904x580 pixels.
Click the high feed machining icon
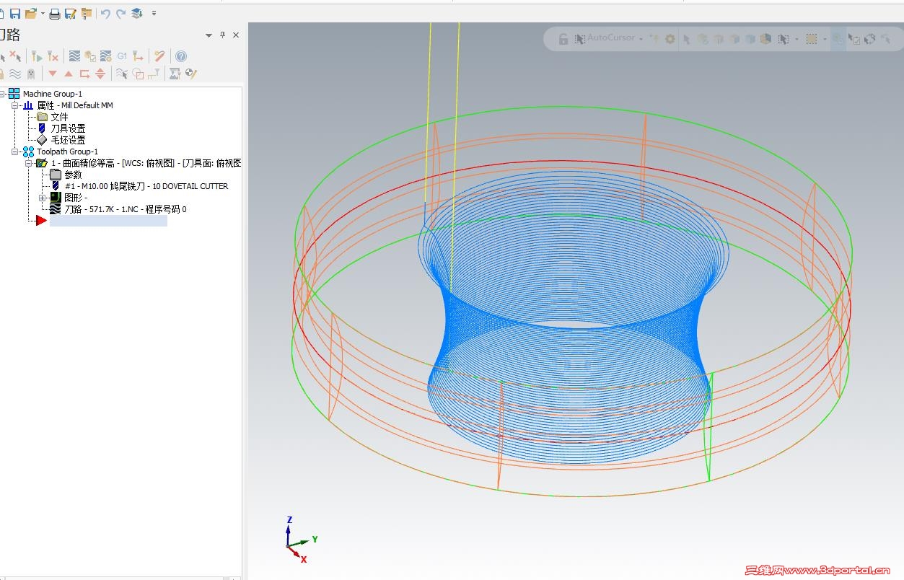138,56
